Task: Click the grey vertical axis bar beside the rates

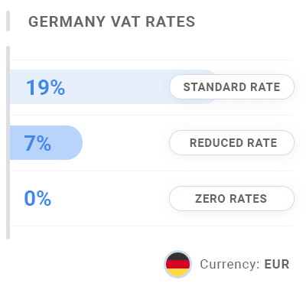Action: tap(8, 142)
